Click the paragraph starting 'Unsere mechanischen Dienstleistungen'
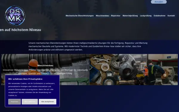The image size is (179, 112). click(88, 46)
